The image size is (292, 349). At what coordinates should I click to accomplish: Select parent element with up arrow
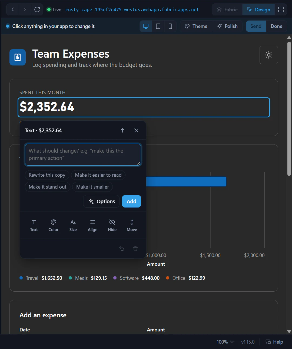point(122,130)
